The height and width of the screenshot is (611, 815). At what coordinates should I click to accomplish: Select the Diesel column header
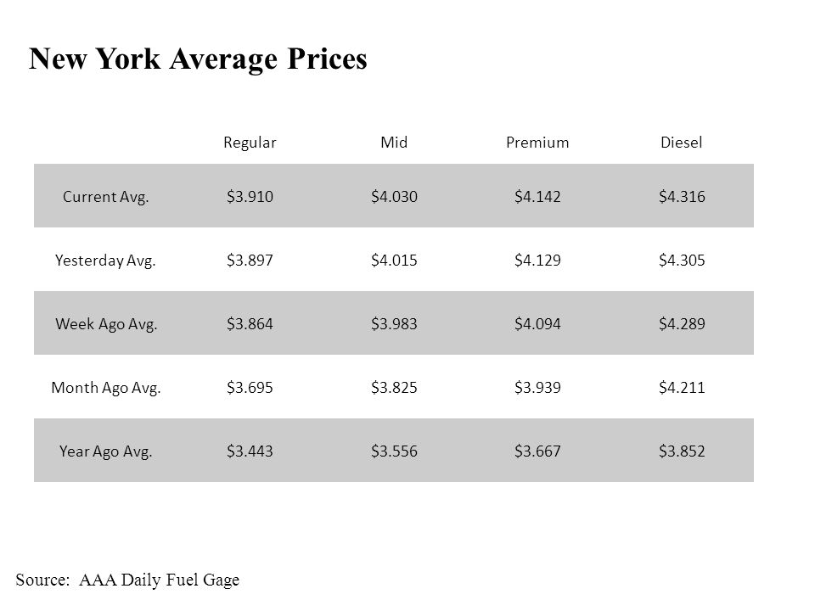[x=682, y=143]
